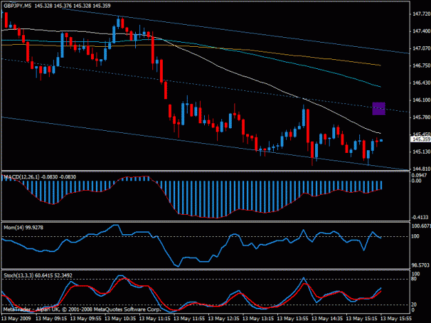
Task: Click the Stochastic scale level 20
Action: 414,304
